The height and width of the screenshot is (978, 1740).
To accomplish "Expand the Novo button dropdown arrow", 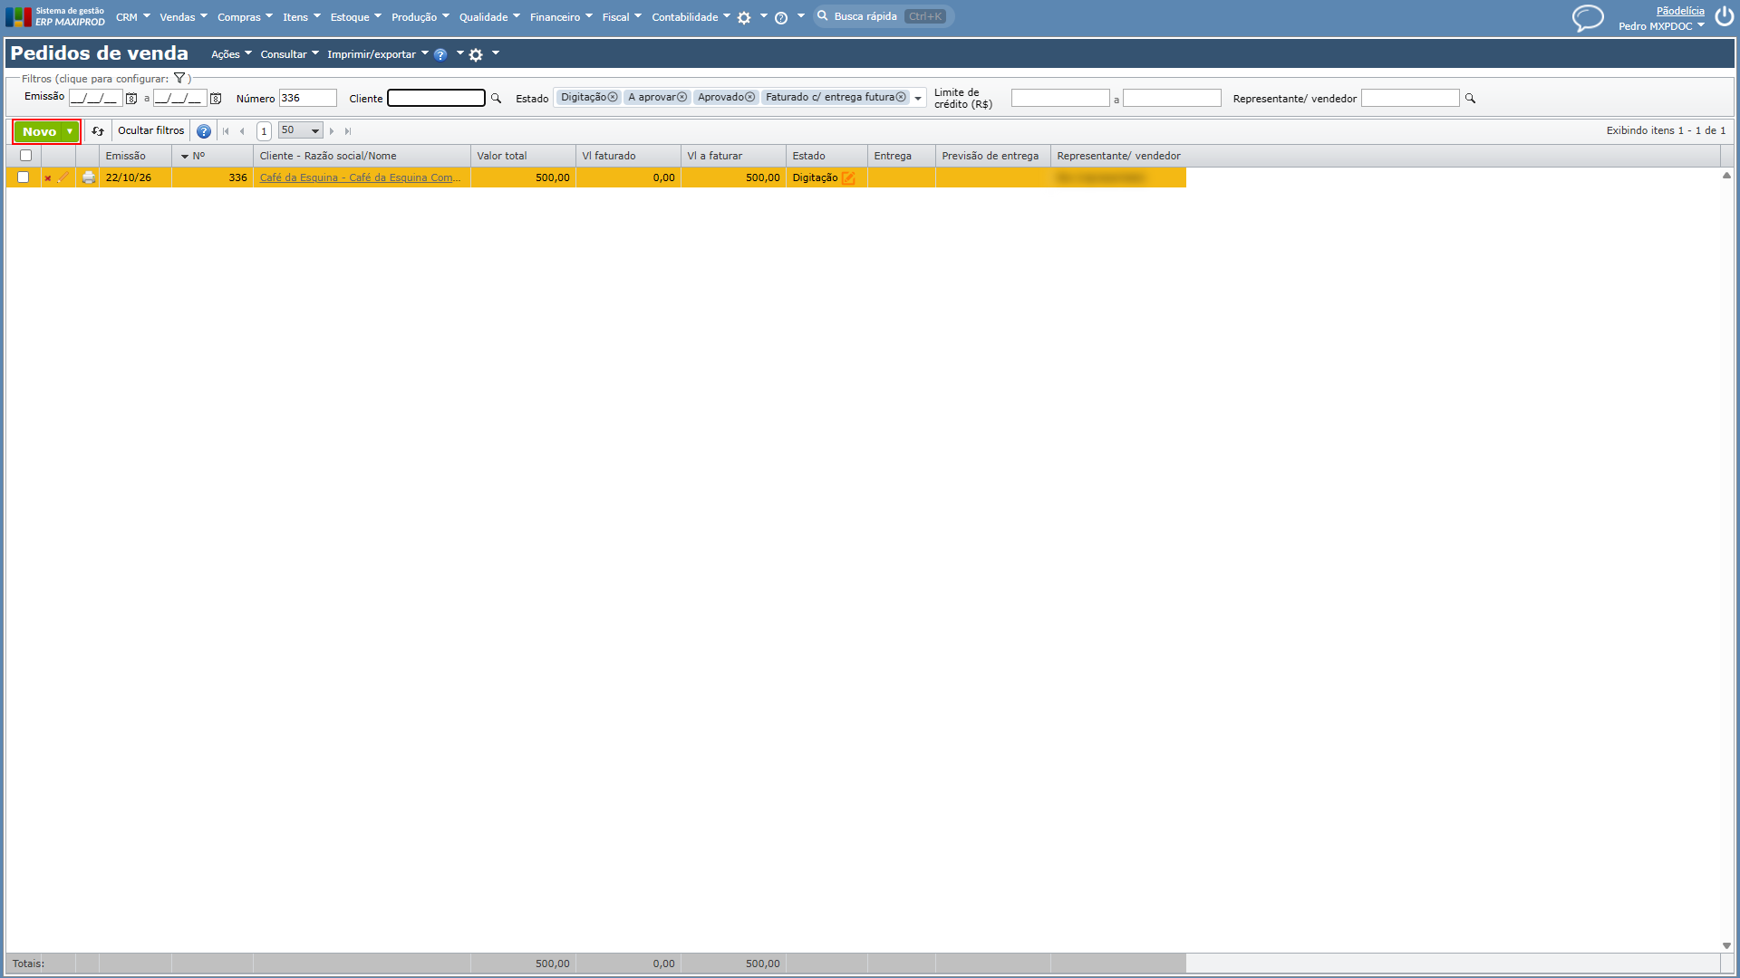I will pos(70,132).
